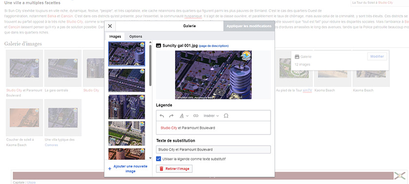Viewport: 409px width, 184px height.
Task: Switch to the Options tab
Action: [136, 36]
